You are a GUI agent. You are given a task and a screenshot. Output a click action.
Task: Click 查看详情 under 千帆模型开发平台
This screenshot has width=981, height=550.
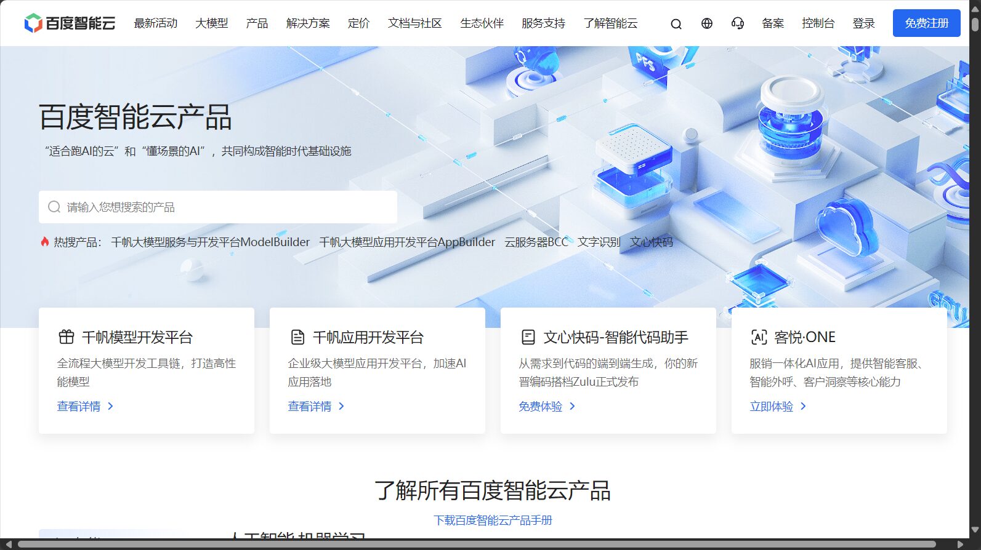[85, 406]
